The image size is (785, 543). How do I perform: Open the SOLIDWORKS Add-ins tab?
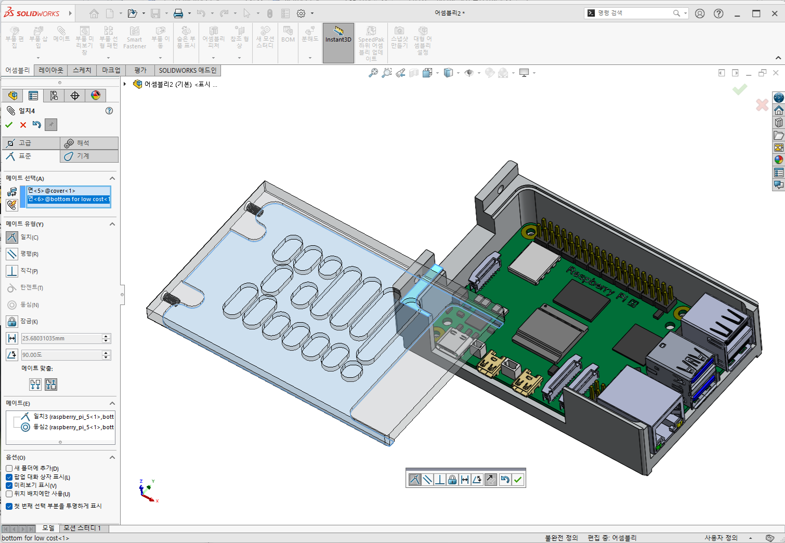[x=188, y=70]
